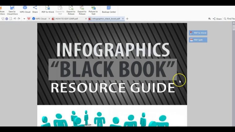Click the Share icon in the ribbon
The image size is (235, 132).
[x=35, y=10]
